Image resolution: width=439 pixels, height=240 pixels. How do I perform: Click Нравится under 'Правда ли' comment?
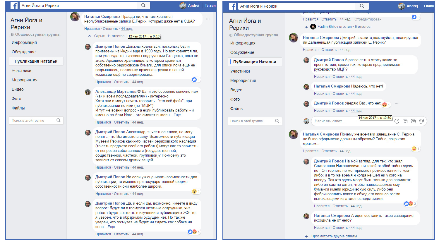point(92,29)
